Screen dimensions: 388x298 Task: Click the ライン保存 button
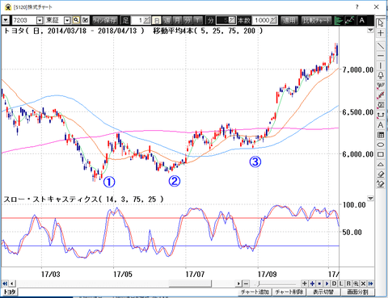(x=105, y=20)
